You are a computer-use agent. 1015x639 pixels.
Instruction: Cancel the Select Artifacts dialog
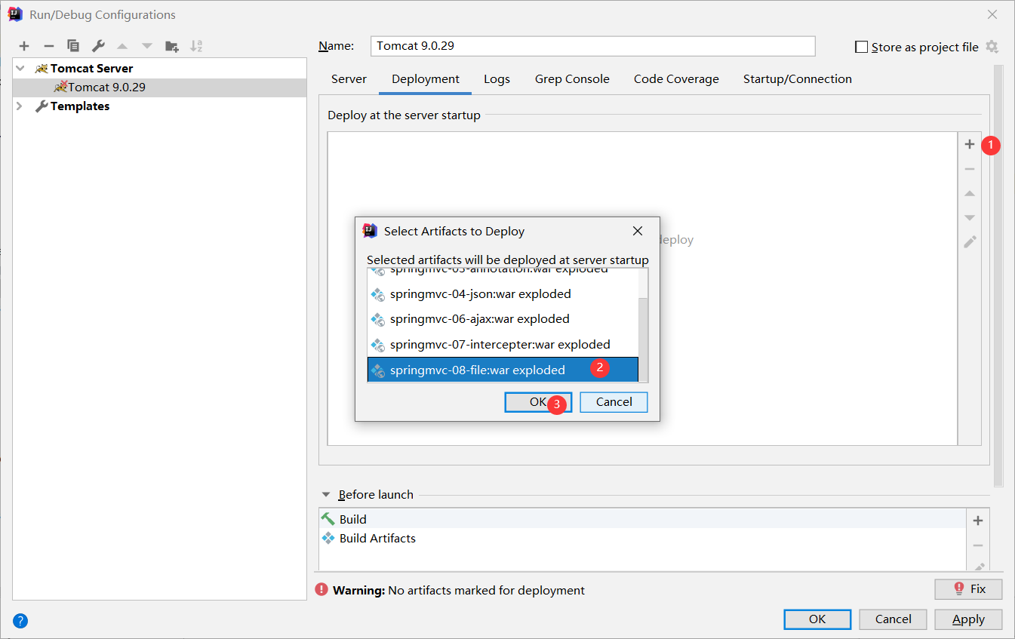(614, 402)
